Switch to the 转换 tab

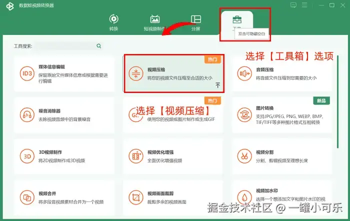tap(113, 22)
